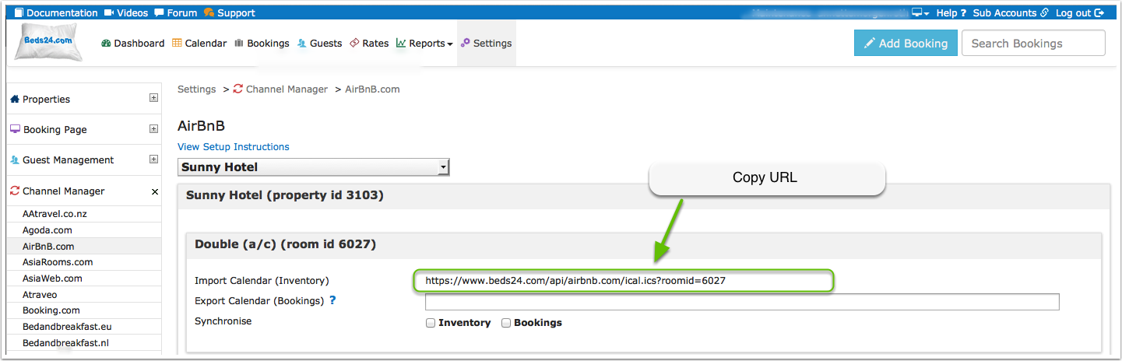
Task: Click the Calendar grid icon
Action: coord(177,44)
